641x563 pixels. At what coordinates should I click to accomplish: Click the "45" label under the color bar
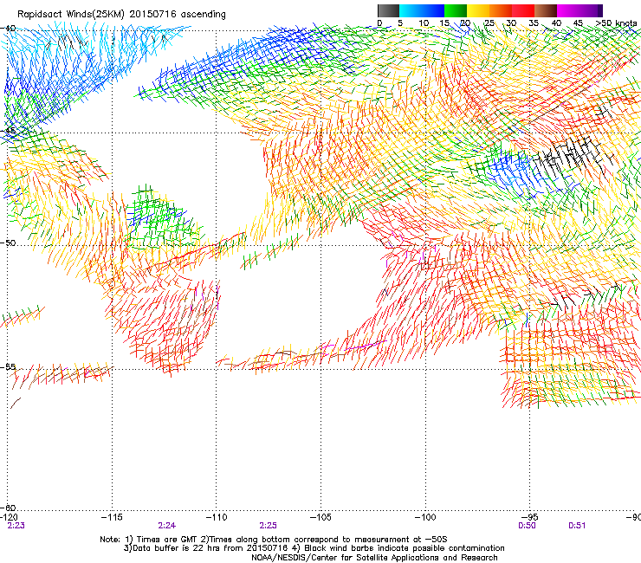click(x=578, y=23)
